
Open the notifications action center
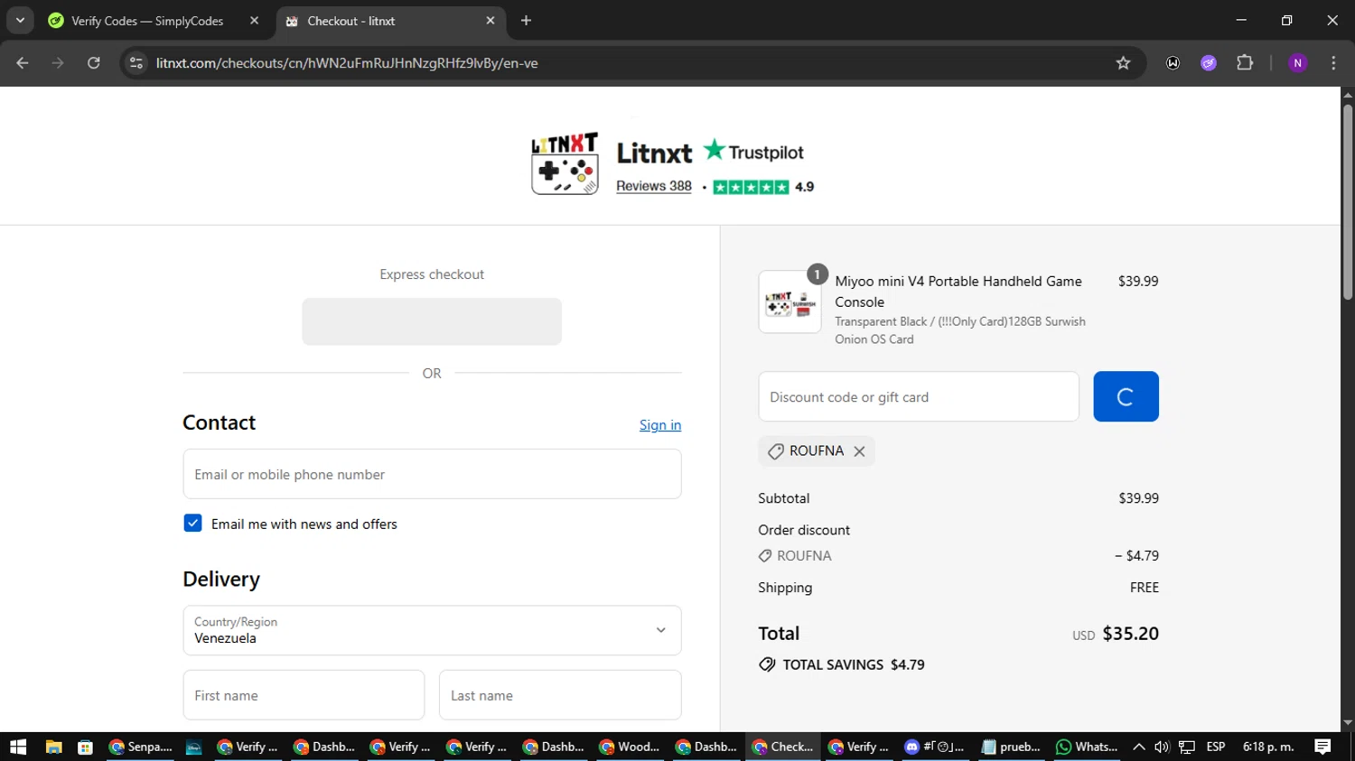(x=1322, y=747)
